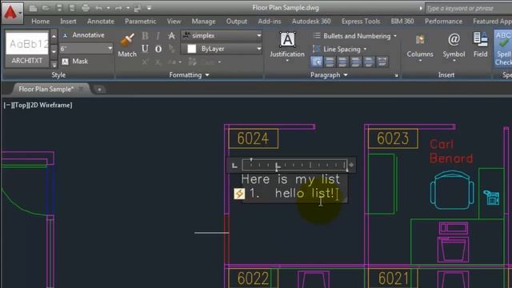Image resolution: width=512 pixels, height=288 pixels.
Task: Expand the Formatting panel
Action: point(189,75)
